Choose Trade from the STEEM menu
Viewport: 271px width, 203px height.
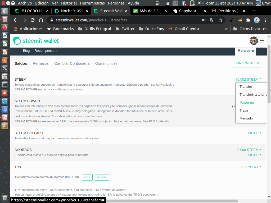point(244,110)
